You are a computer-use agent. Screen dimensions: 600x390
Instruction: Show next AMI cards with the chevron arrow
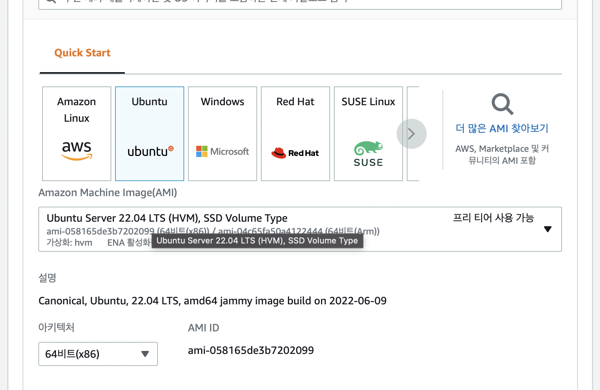pos(412,134)
